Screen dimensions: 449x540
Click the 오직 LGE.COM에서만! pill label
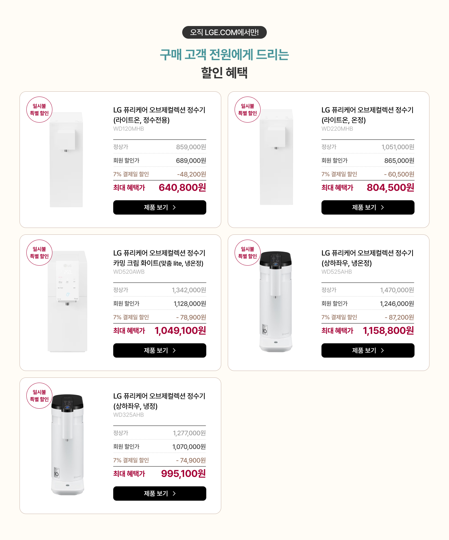224,32
